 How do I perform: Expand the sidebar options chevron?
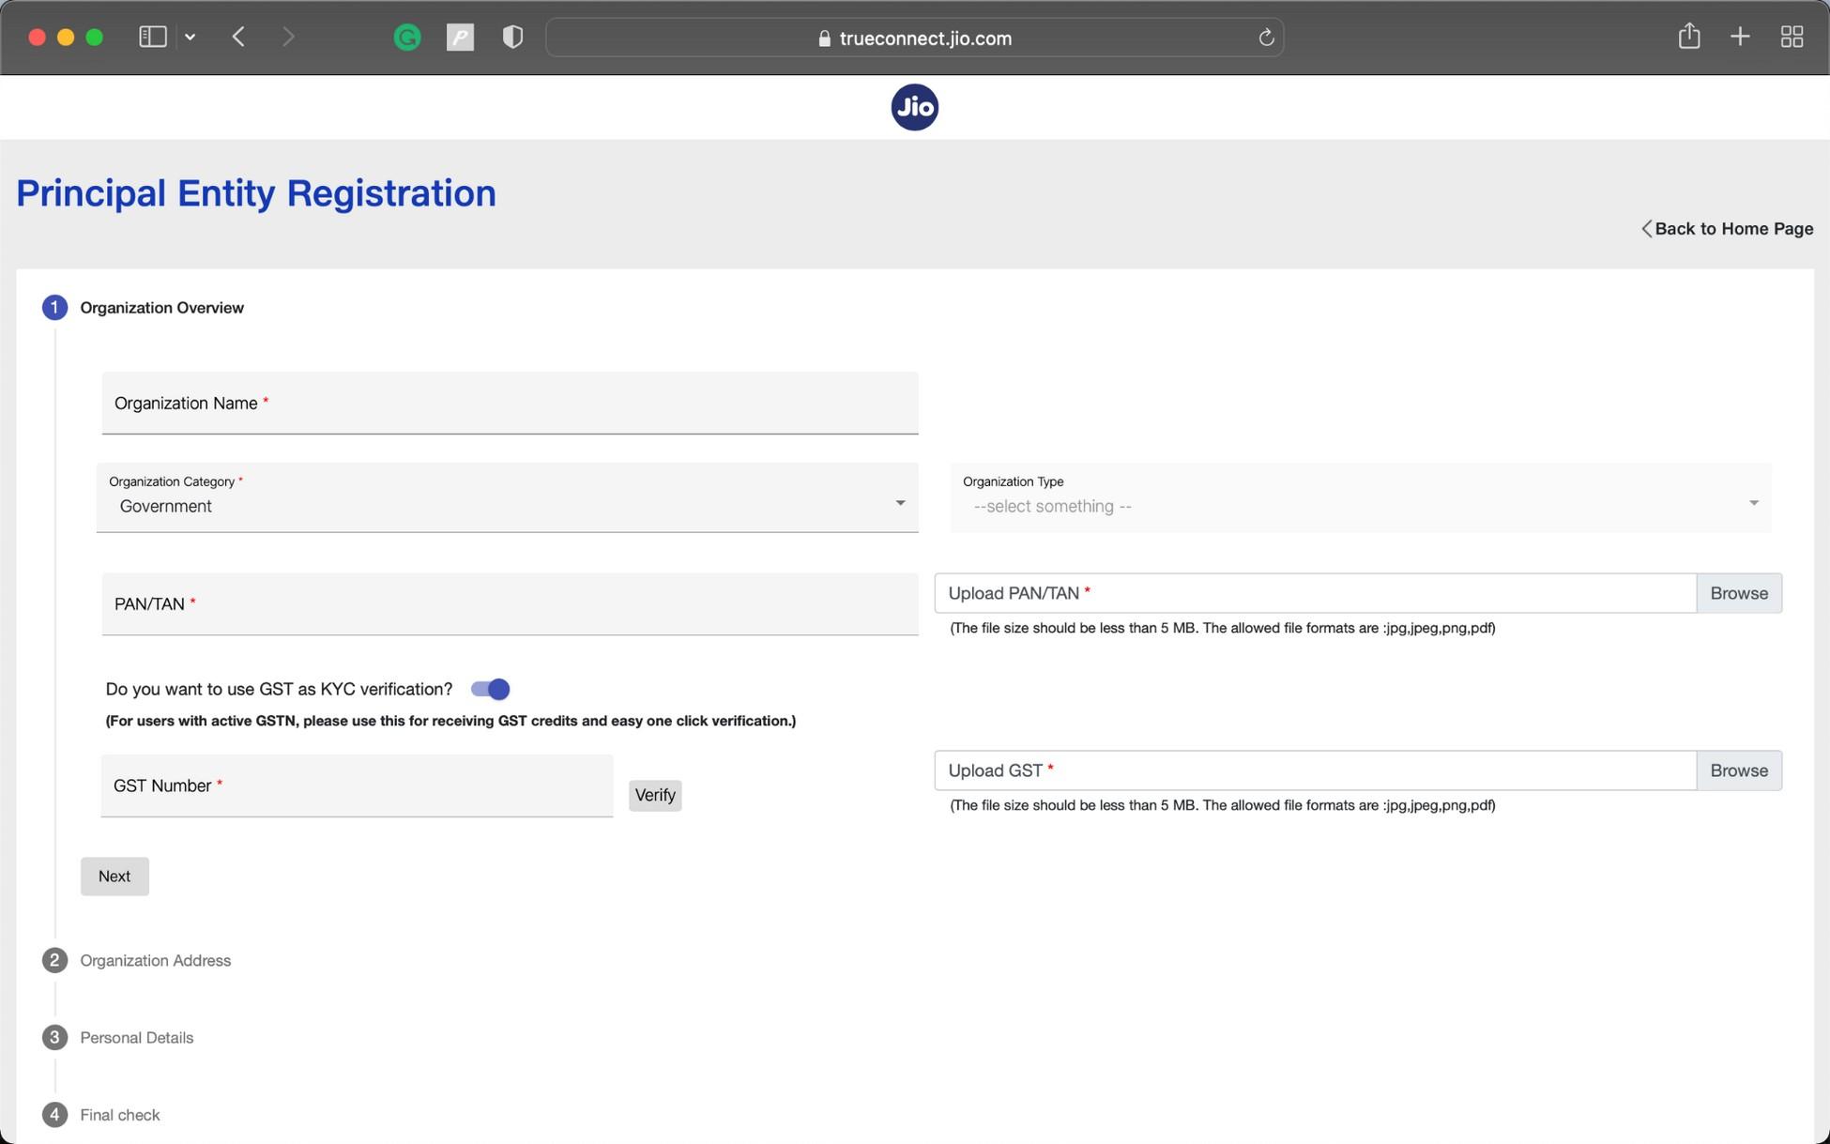coord(191,37)
